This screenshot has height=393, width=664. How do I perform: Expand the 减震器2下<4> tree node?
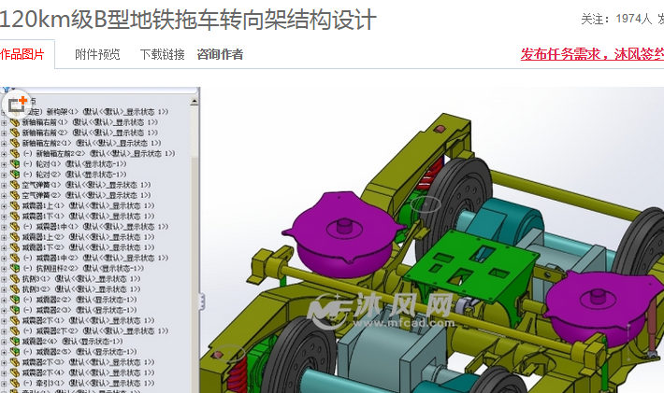[4, 373]
